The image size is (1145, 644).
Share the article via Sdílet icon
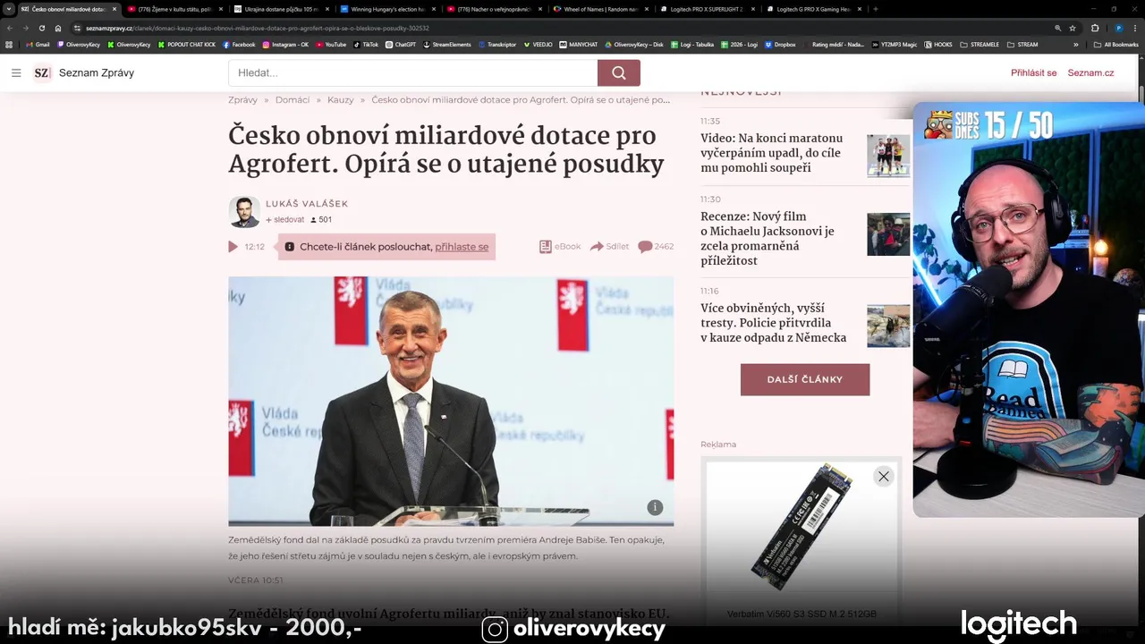click(x=609, y=246)
